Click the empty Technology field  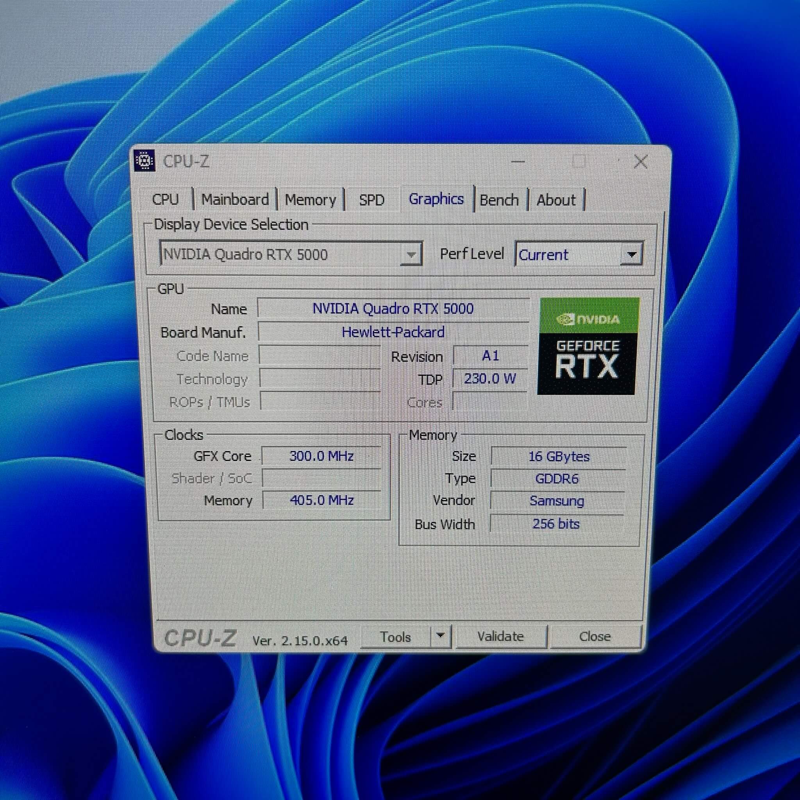click(x=320, y=379)
